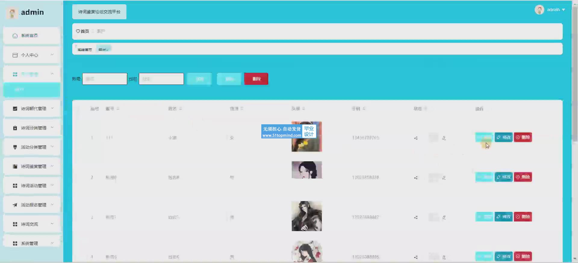Sort table by 手机 column sort icon

pos(364,109)
